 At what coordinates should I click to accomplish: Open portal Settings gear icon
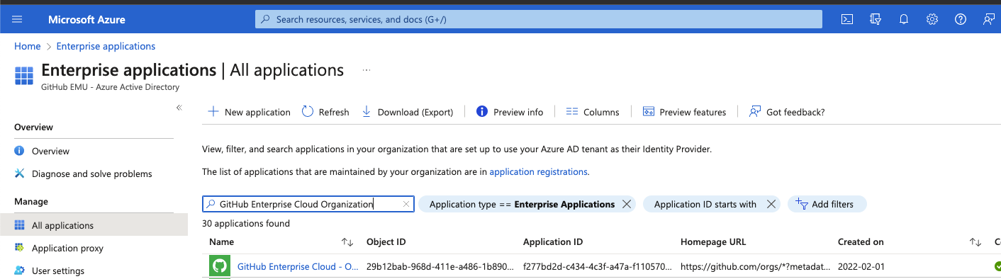pyautogui.click(x=932, y=19)
